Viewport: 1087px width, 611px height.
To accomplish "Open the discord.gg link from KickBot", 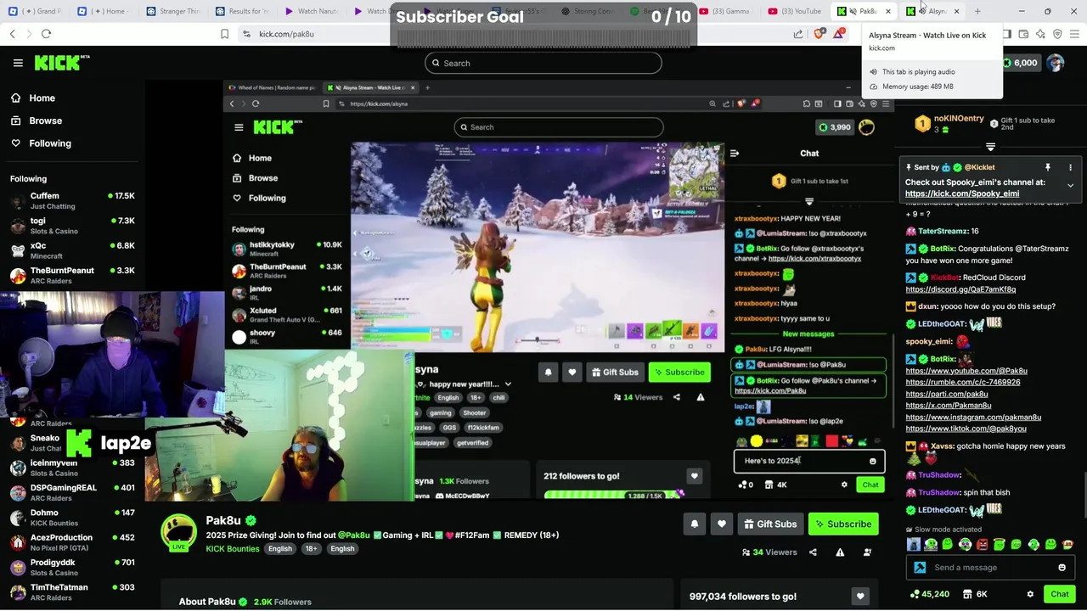I will tap(960, 289).
